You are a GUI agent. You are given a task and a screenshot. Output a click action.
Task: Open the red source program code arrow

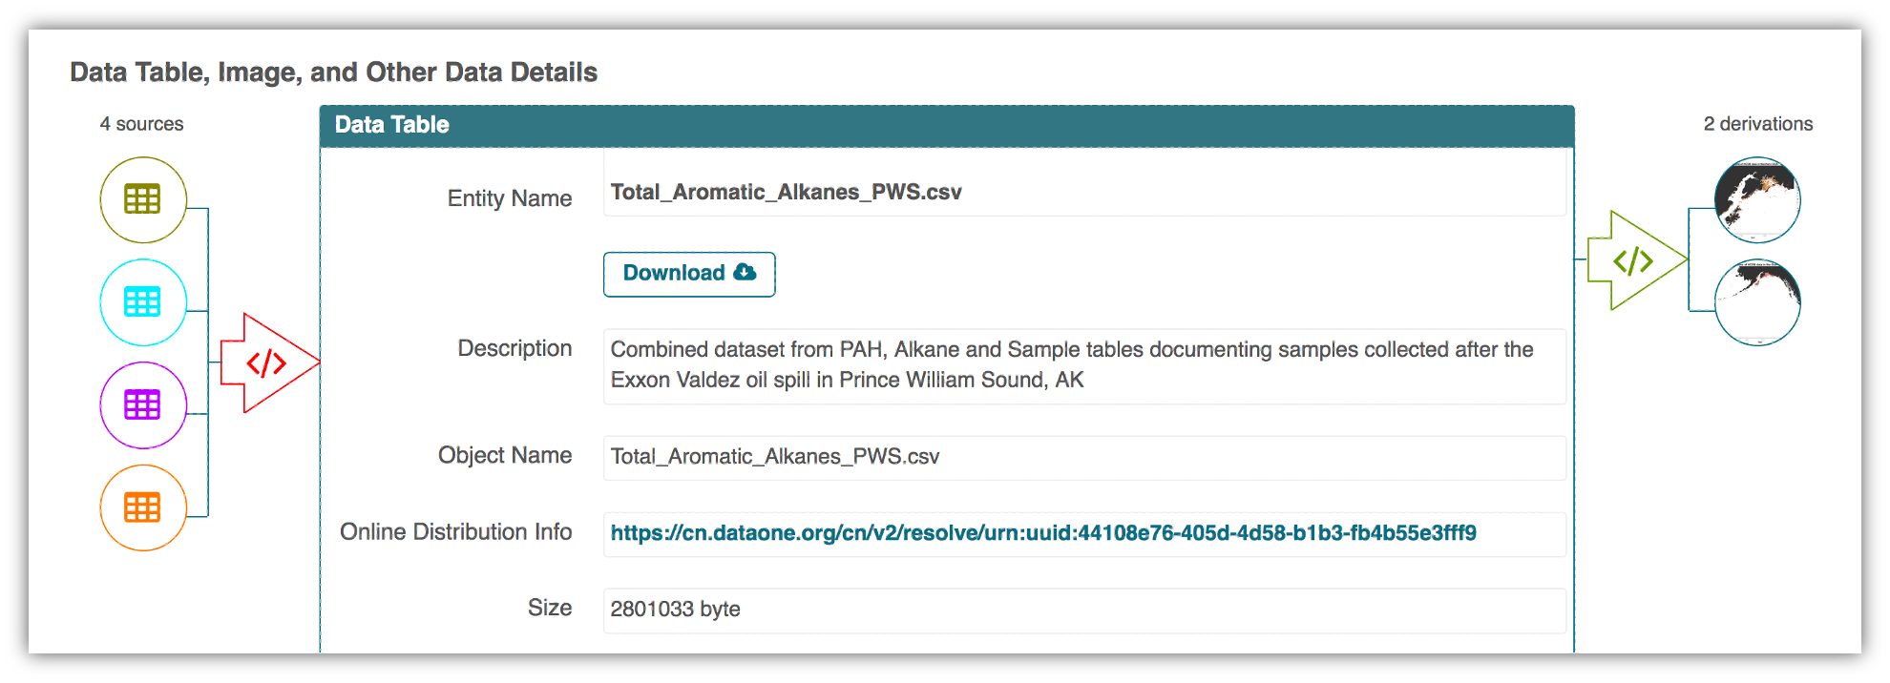266,363
